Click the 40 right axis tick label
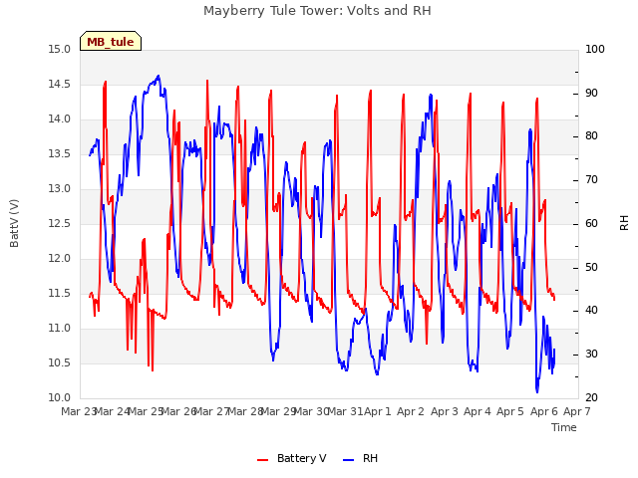This screenshot has height=478, width=638. 591,311
